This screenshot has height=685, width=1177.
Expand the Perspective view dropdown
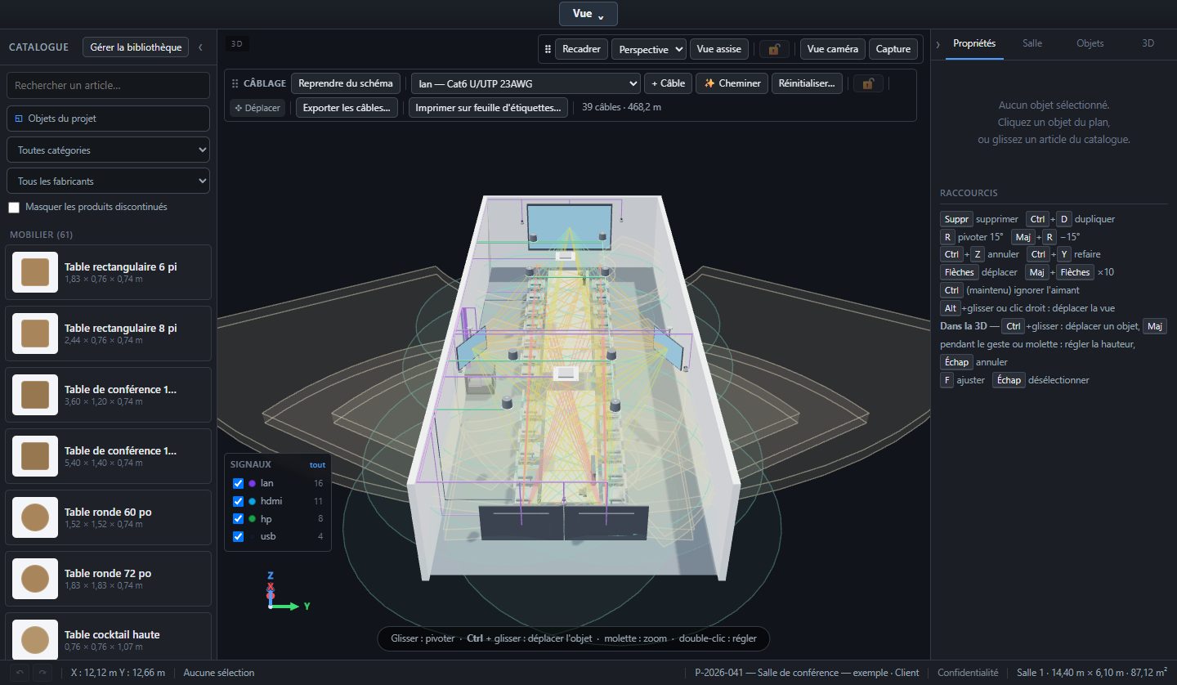(649, 49)
